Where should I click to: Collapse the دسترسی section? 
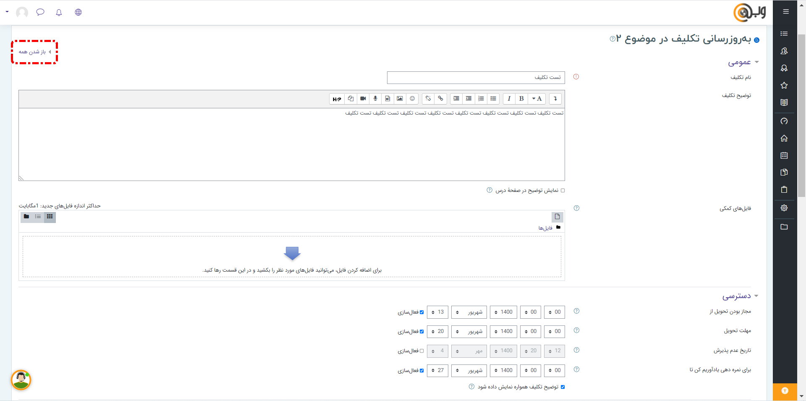pyautogui.click(x=737, y=296)
